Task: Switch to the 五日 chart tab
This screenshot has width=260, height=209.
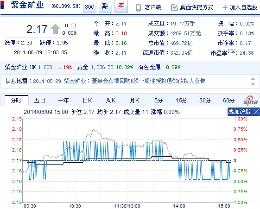Action: coord(39,101)
